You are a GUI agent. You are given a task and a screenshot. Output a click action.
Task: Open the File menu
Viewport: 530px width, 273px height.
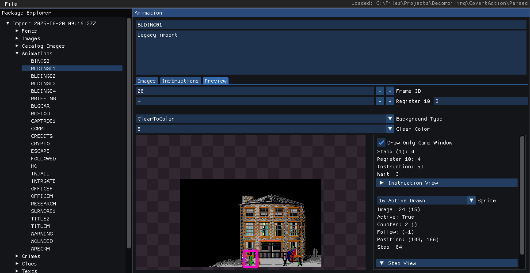pos(11,4)
